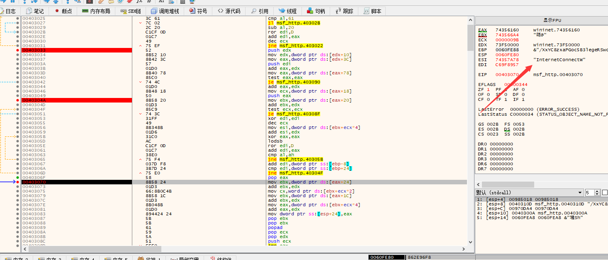Open the 线程 threads tab
Viewport: 608px width, 260px height.
click(288, 11)
